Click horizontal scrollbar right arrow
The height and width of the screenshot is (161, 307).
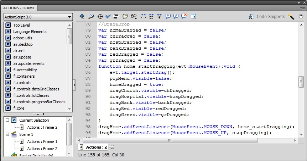point(295,140)
